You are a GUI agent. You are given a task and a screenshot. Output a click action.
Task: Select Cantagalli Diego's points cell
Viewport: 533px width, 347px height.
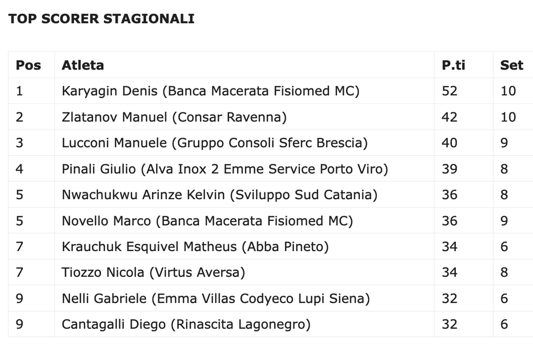(450, 325)
